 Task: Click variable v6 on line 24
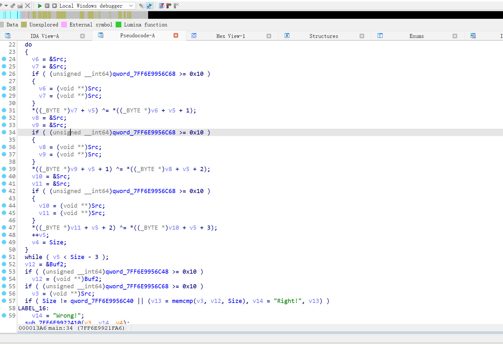pyautogui.click(x=35, y=59)
